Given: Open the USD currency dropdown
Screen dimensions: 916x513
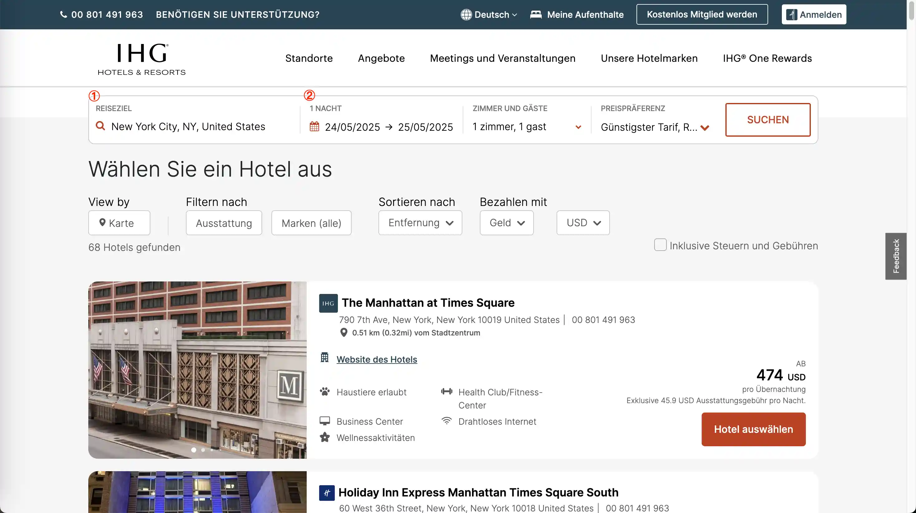Looking at the screenshot, I should (x=583, y=223).
